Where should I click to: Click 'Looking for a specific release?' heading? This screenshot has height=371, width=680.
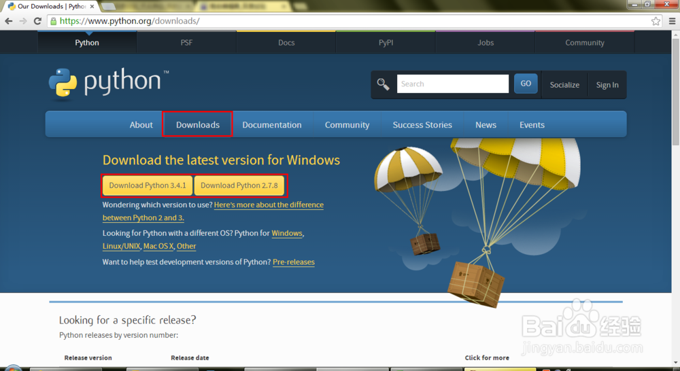(128, 320)
